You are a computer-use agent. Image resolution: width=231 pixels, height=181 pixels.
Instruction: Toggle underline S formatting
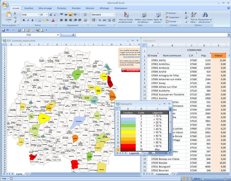click(32, 20)
